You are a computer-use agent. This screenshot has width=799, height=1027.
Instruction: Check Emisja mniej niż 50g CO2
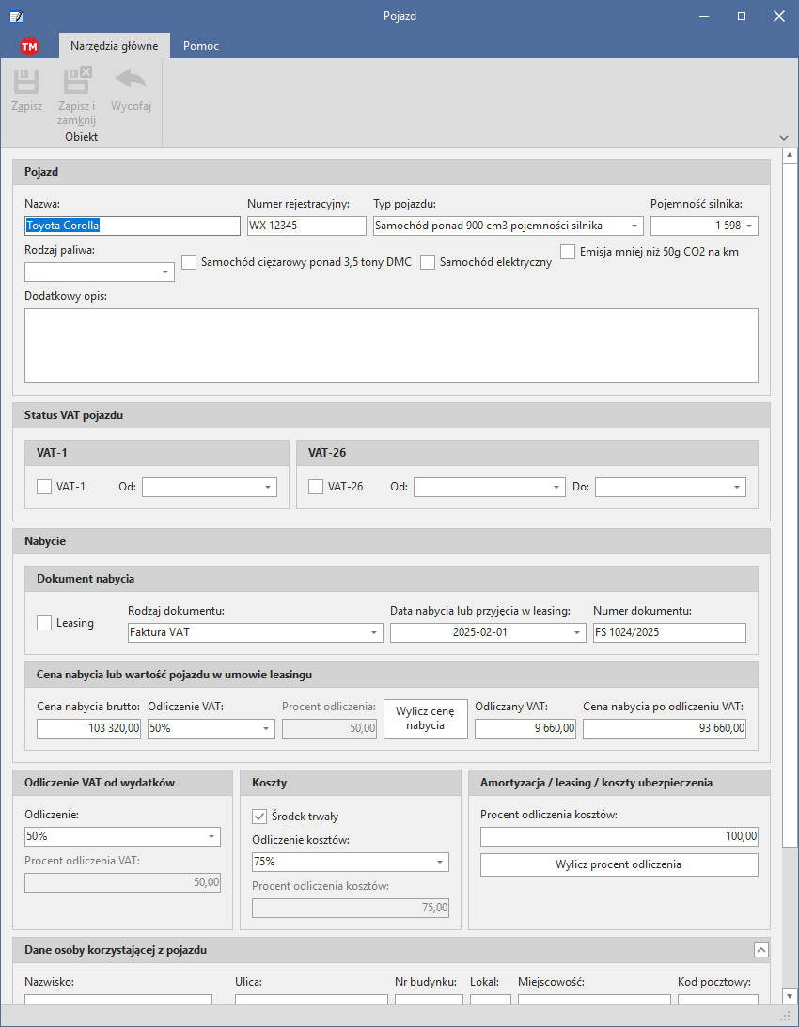tap(568, 252)
